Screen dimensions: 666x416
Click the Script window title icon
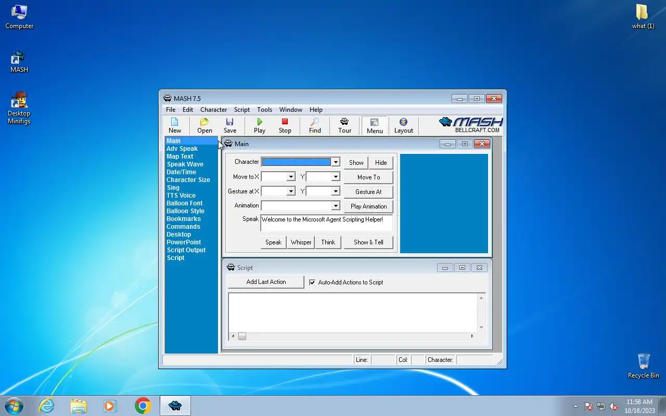(x=231, y=267)
